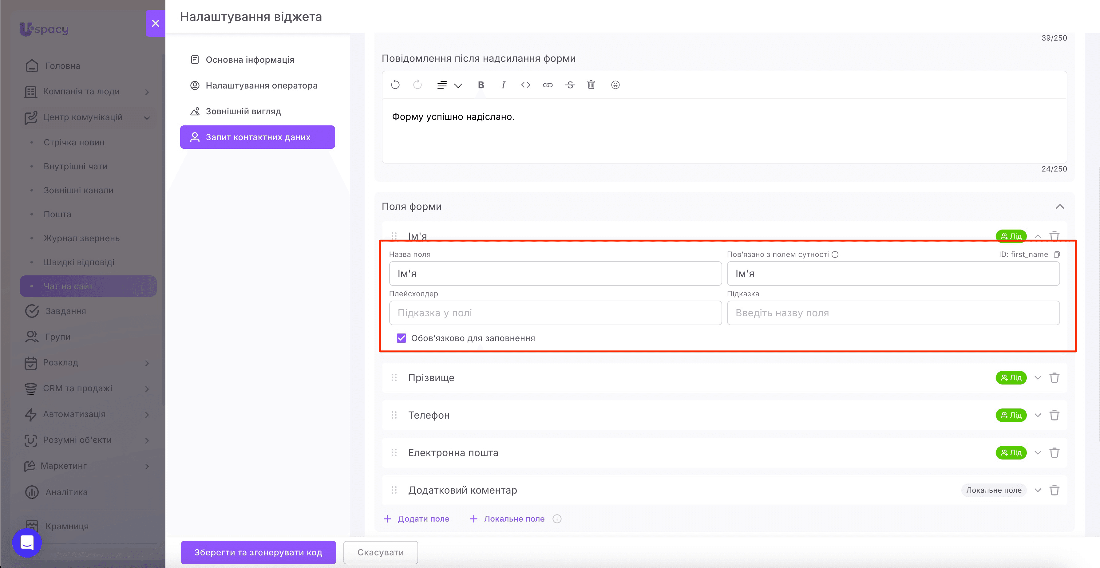The height and width of the screenshot is (568, 1100).
Task: Copy the first_name ID
Action: coord(1056,254)
